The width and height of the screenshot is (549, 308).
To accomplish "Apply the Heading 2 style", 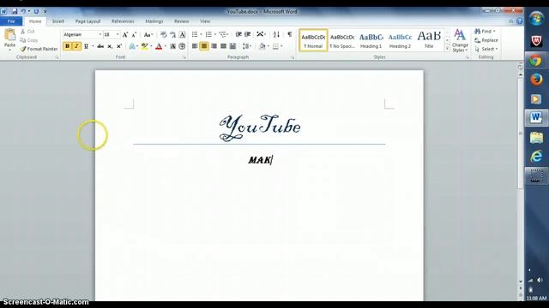I will click(400, 40).
